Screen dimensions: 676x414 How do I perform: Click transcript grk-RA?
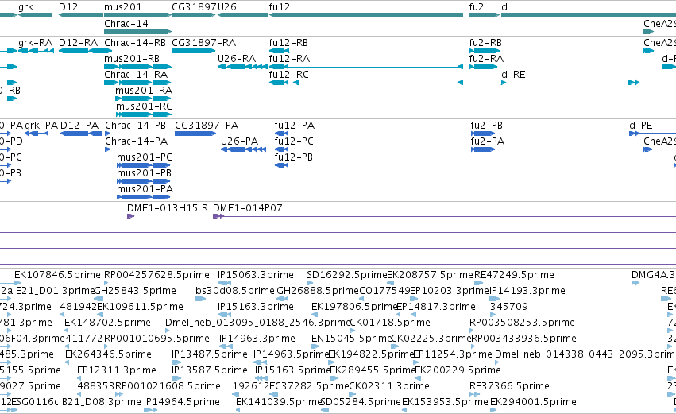(x=36, y=43)
